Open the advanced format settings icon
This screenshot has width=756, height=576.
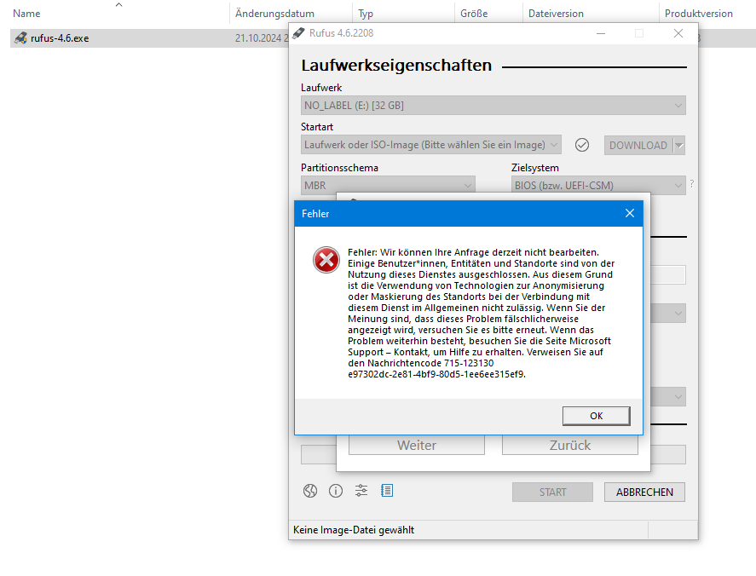point(361,491)
